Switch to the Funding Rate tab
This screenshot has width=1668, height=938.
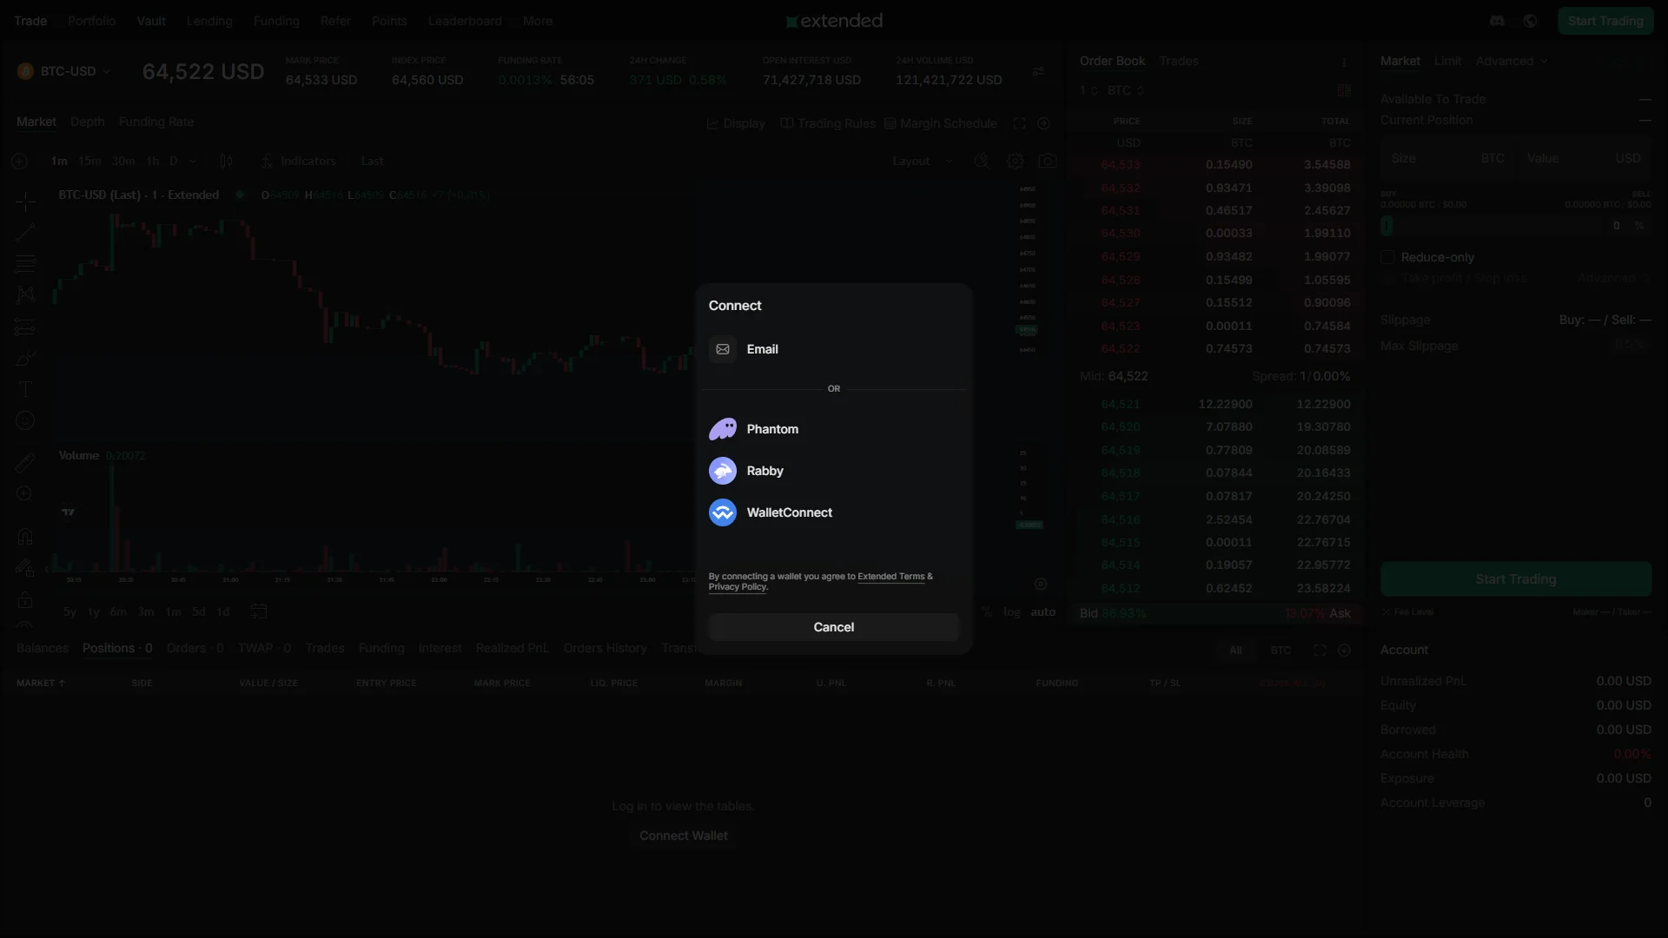(156, 122)
